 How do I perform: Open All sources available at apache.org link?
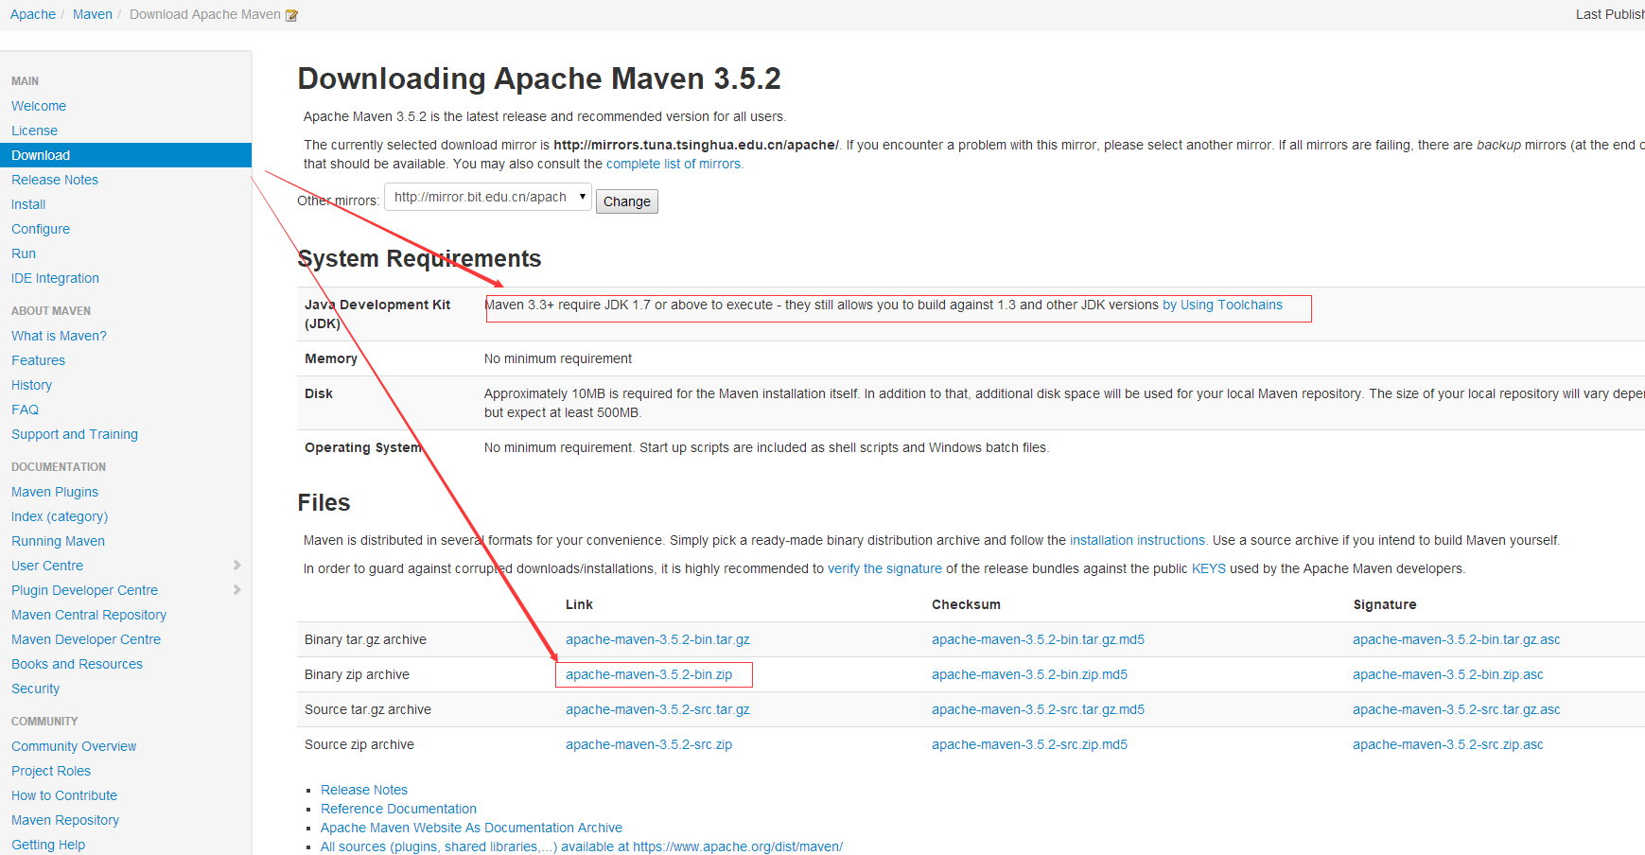pyautogui.click(x=582, y=846)
